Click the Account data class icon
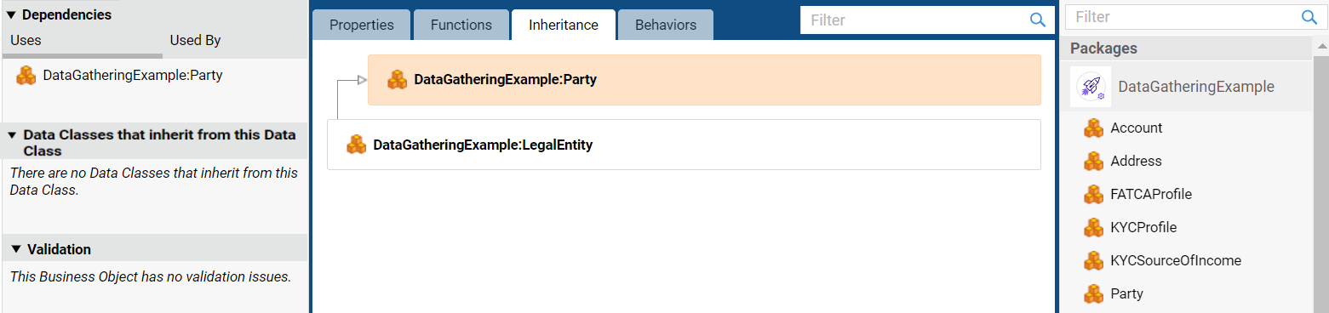The image size is (1329, 313). [1093, 128]
